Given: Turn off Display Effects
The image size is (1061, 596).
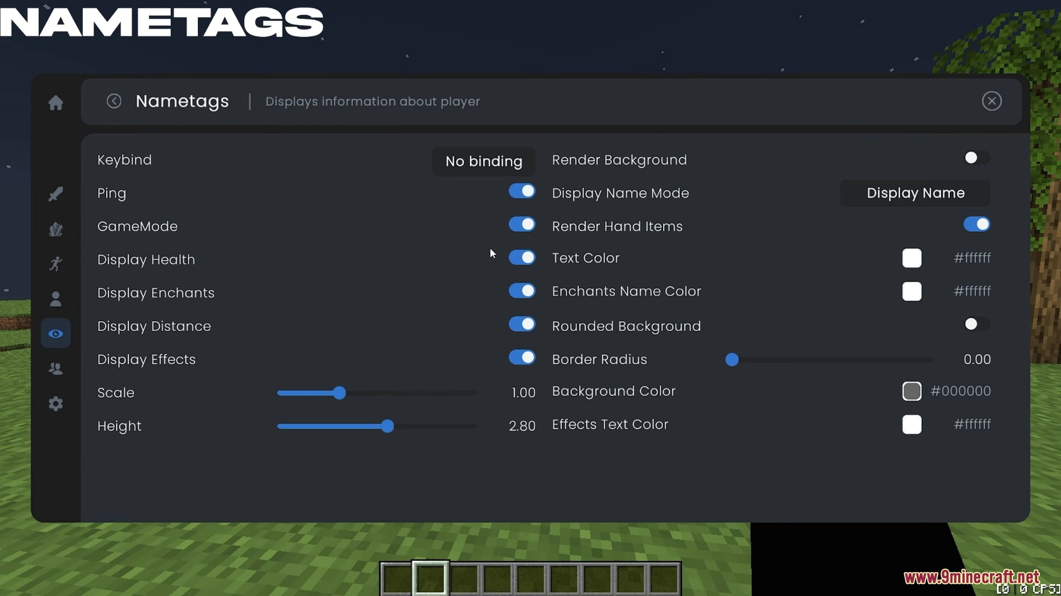Looking at the screenshot, I should 522,358.
